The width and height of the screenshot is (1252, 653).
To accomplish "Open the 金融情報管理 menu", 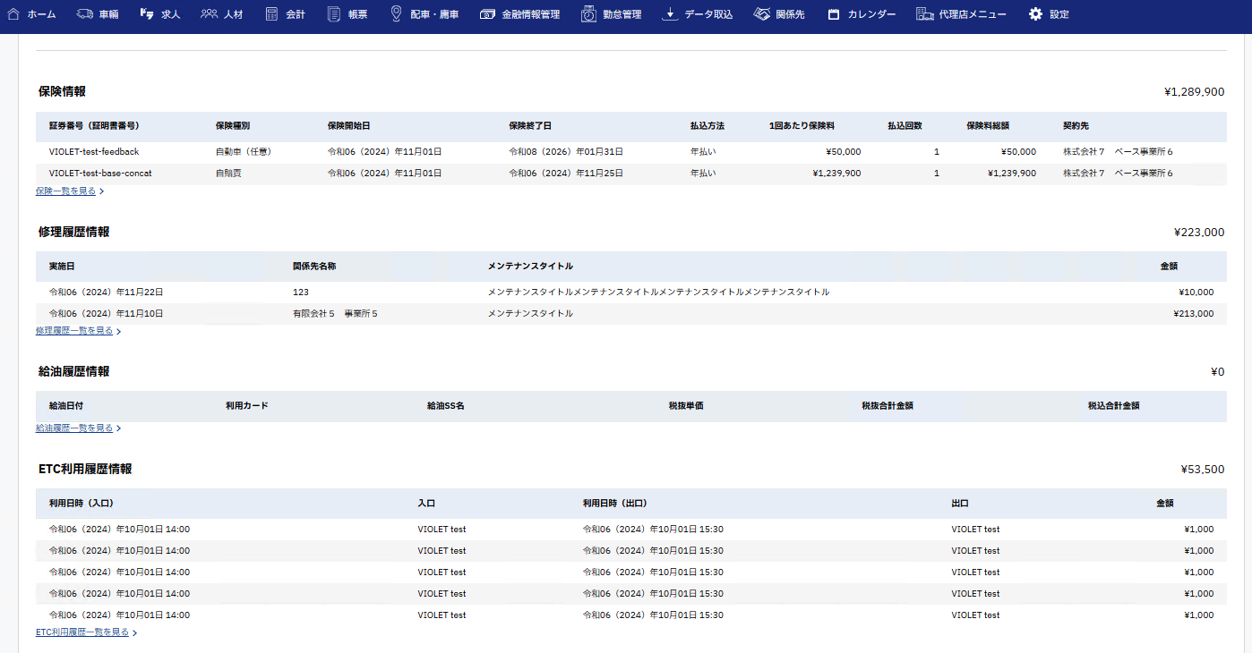I will [519, 14].
